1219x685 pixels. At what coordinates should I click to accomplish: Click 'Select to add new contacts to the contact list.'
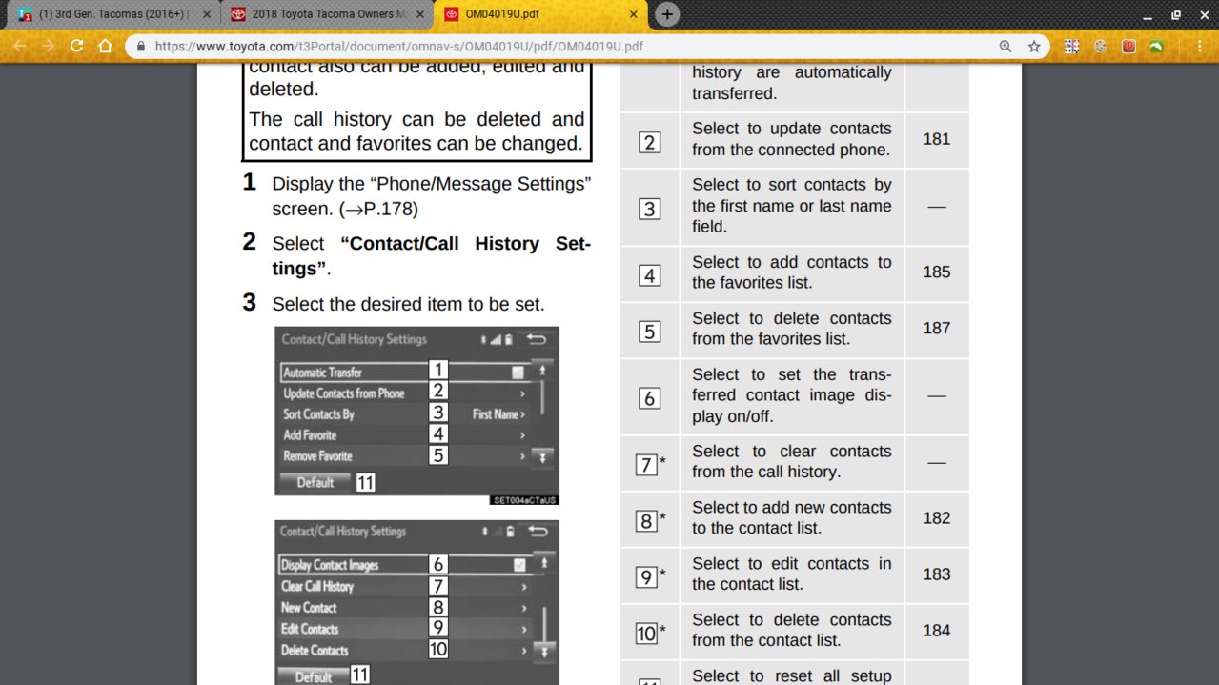(792, 517)
